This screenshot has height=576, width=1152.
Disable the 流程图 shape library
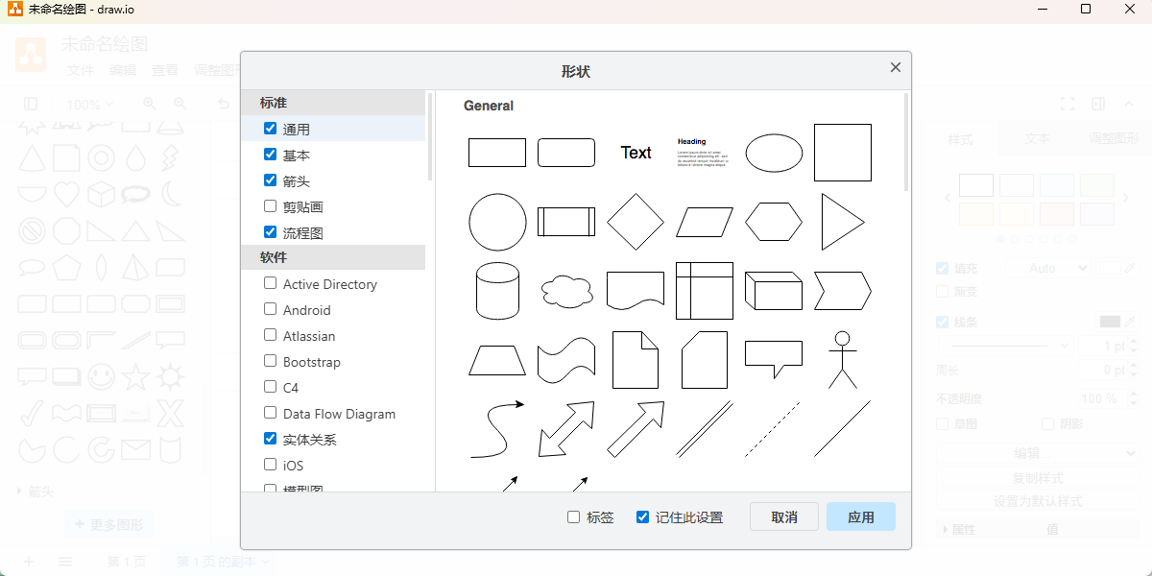pos(269,231)
